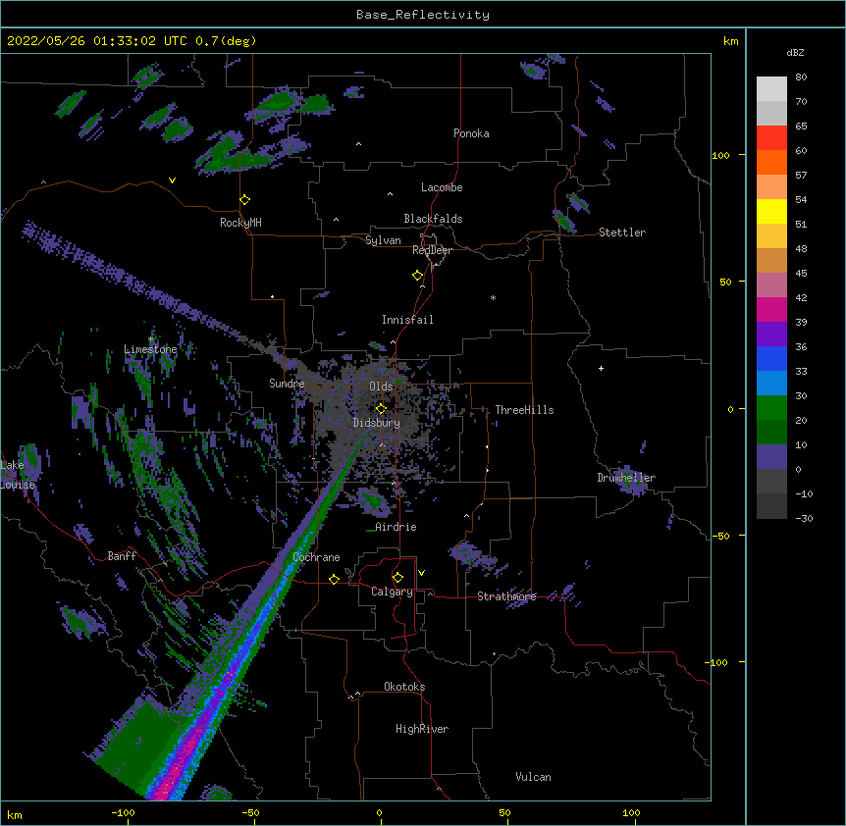Click the white asterisk marker east of Innisfail

pos(493,297)
